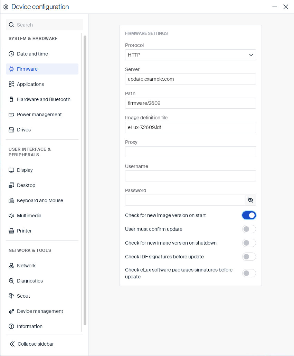Open Applications settings

pos(42,84)
